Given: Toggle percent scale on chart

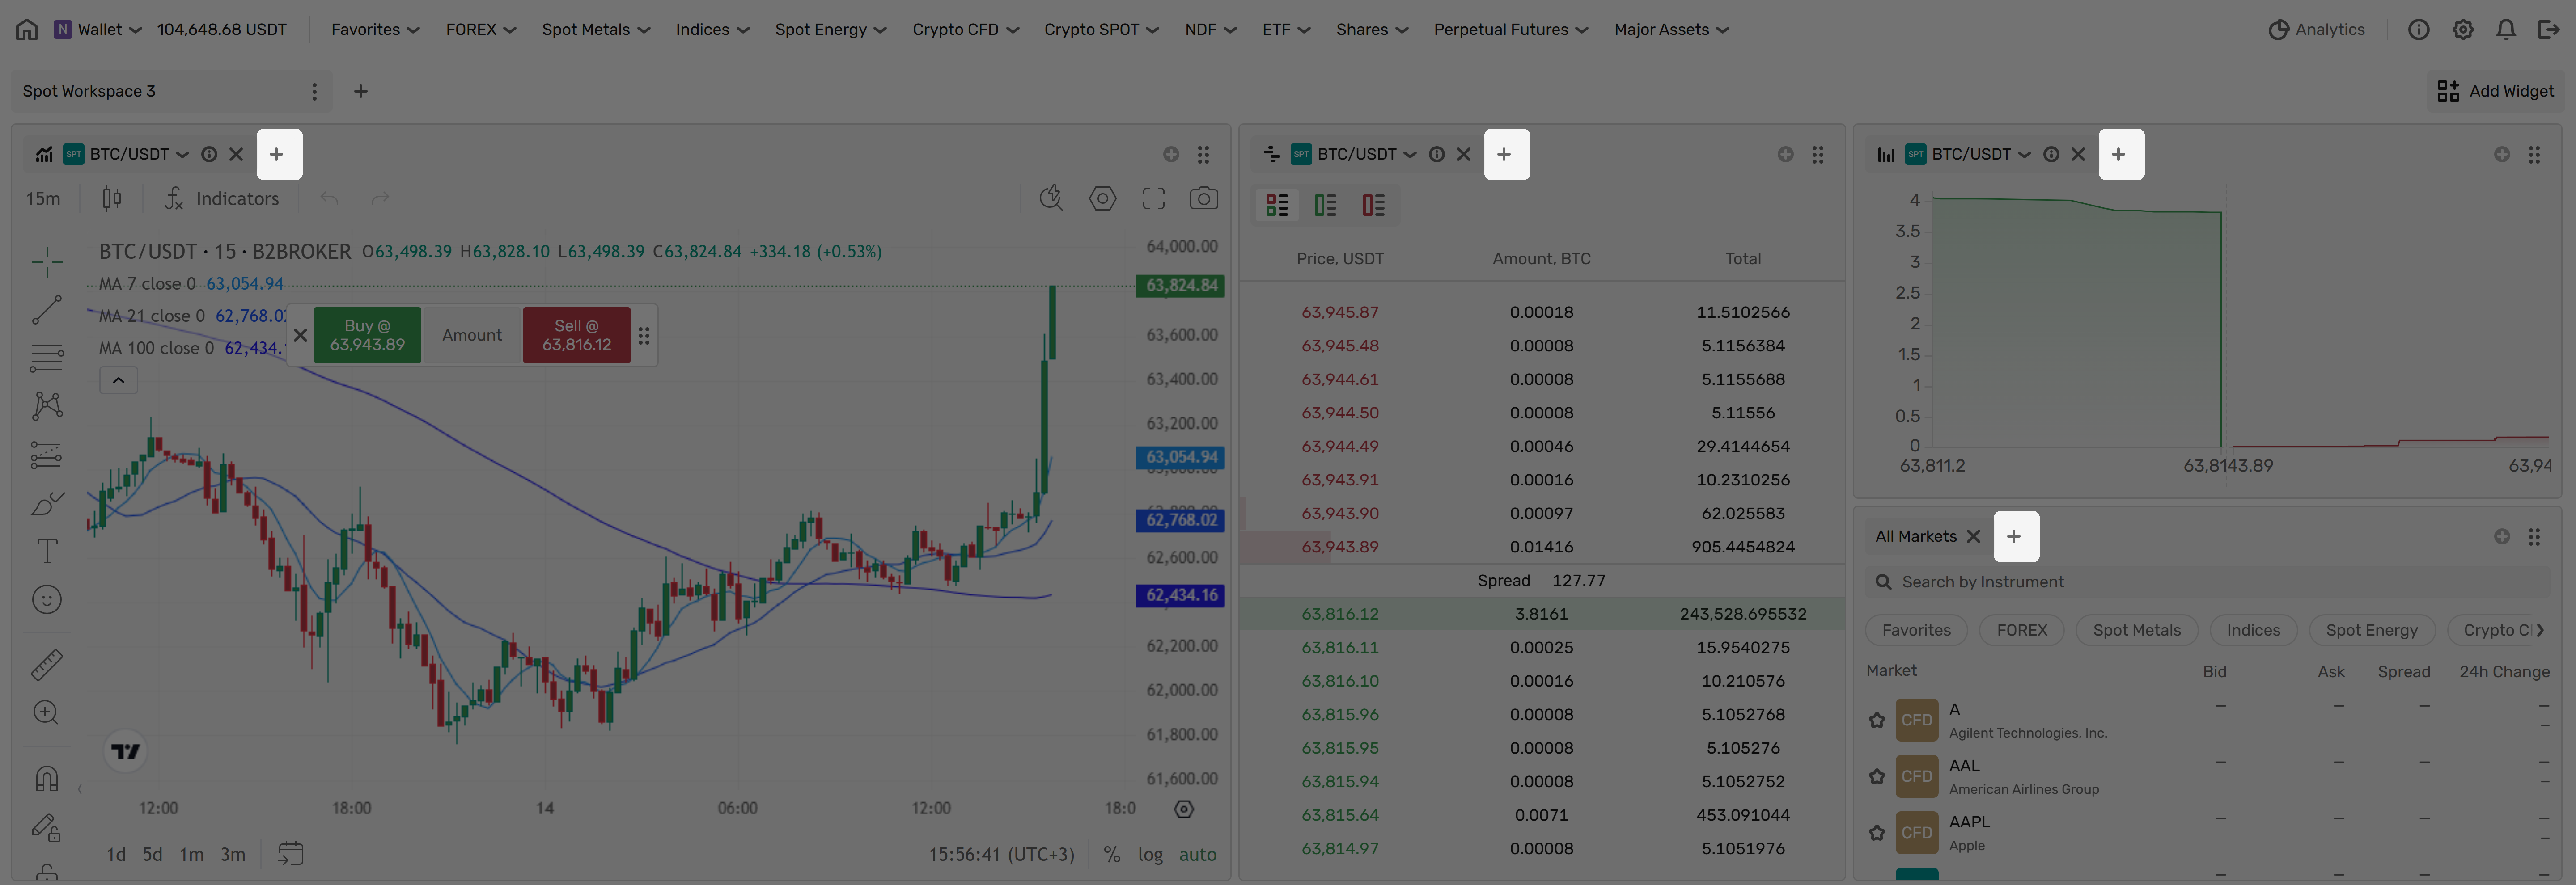Looking at the screenshot, I should click(1111, 855).
